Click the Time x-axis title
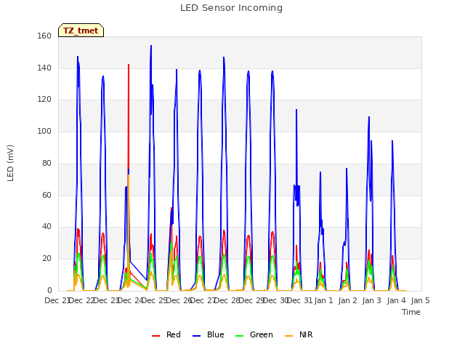Image resolution: width=465 pixels, height=349 pixels. pos(411,312)
